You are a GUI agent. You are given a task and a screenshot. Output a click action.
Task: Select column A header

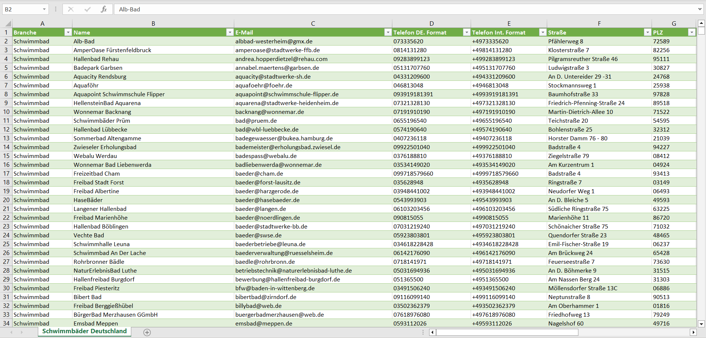[x=42, y=24]
